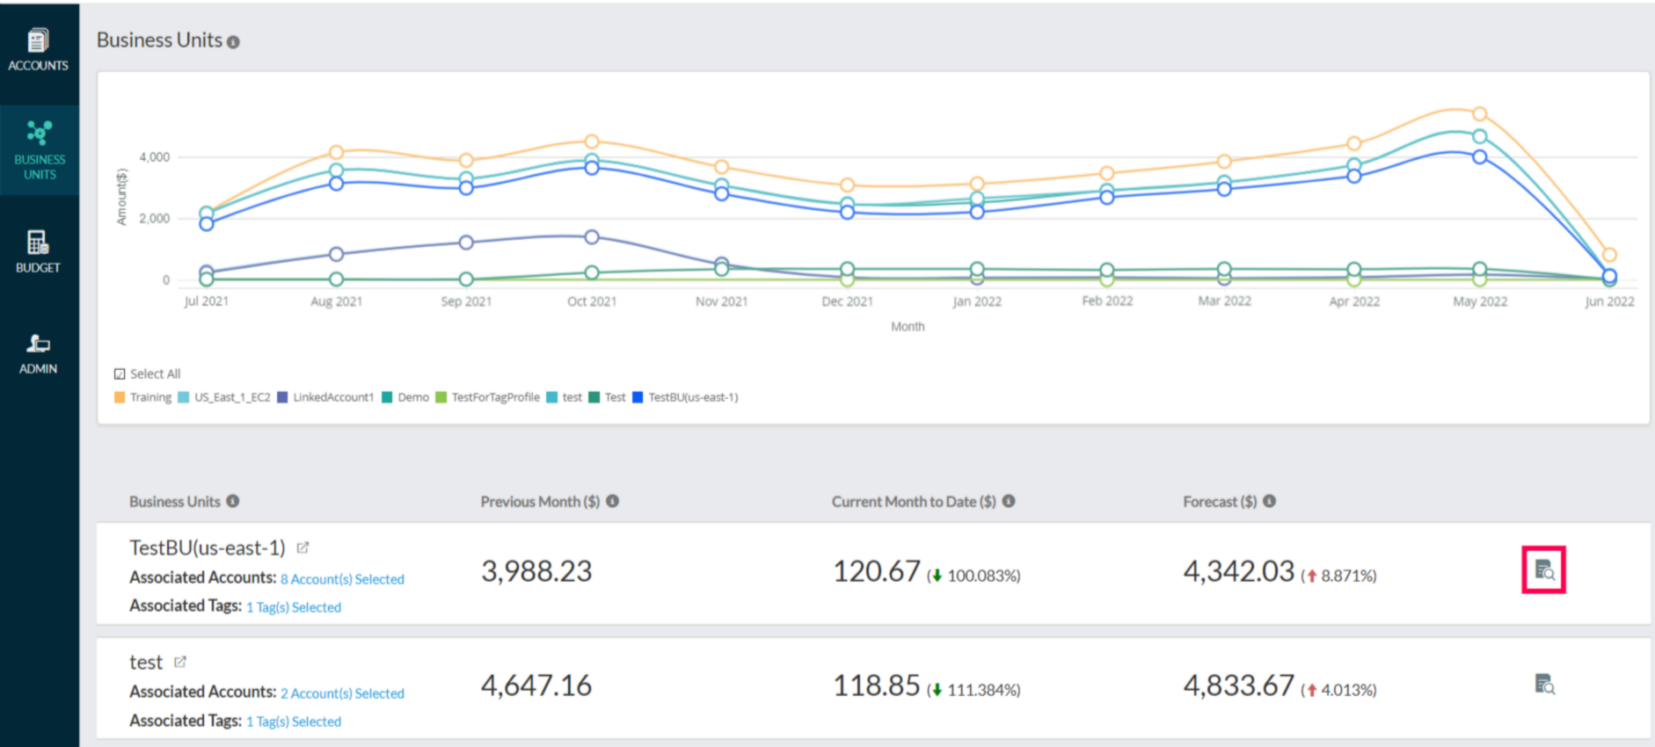Toggle lowercase test series in legend
The height and width of the screenshot is (747, 1655).
pos(565,397)
